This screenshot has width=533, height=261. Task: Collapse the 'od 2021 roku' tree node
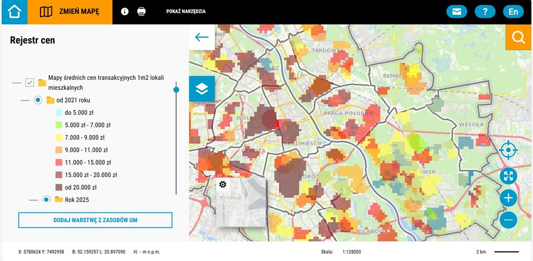[24, 100]
